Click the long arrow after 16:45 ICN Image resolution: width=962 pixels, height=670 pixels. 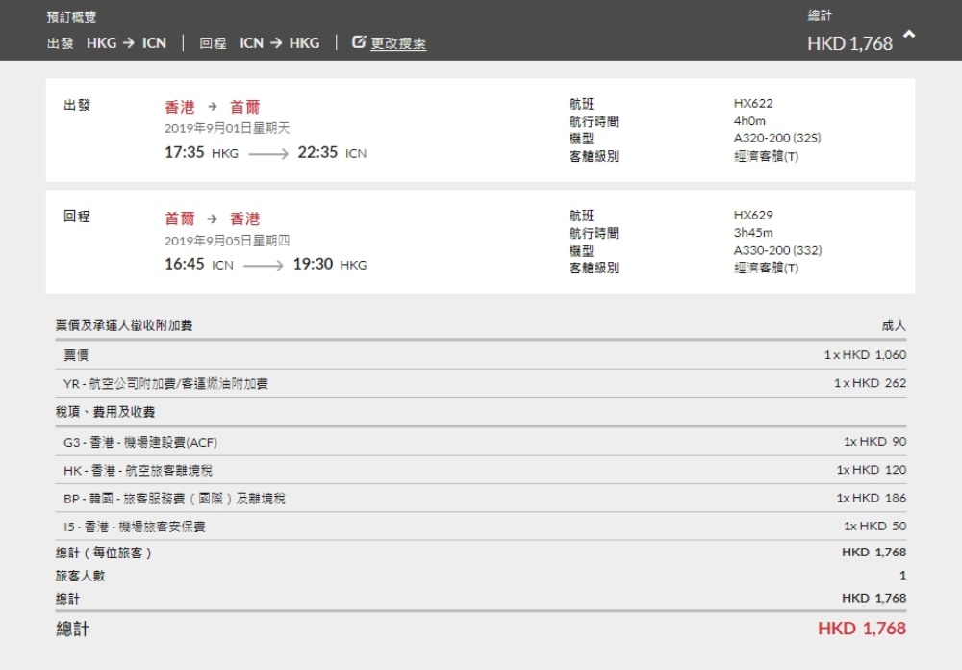click(x=264, y=266)
